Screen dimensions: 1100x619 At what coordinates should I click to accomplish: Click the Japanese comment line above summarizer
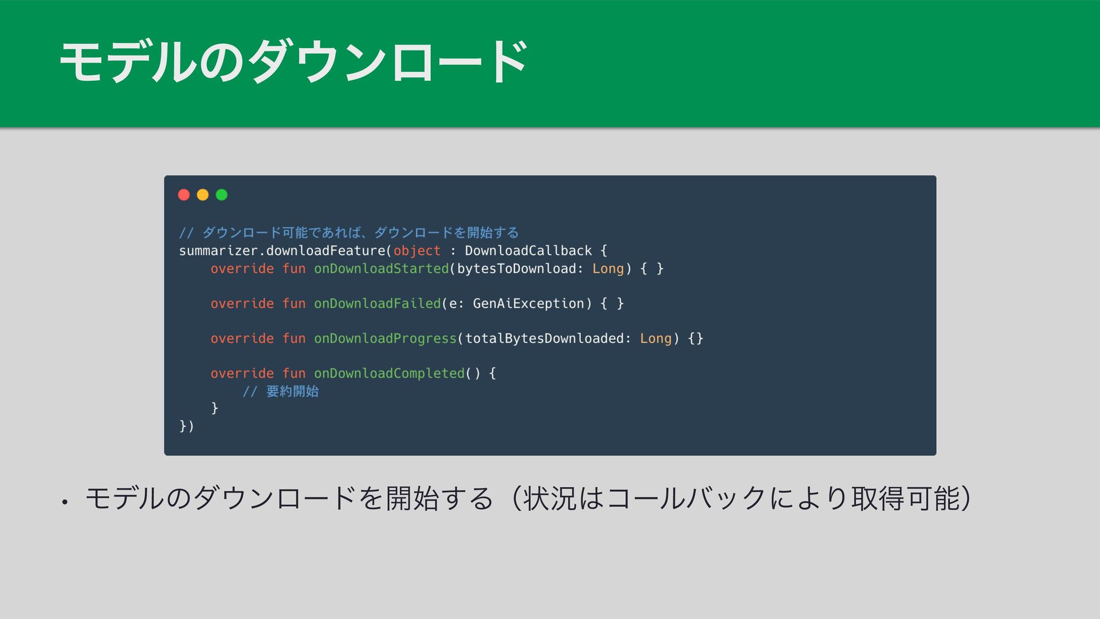pyautogui.click(x=348, y=232)
